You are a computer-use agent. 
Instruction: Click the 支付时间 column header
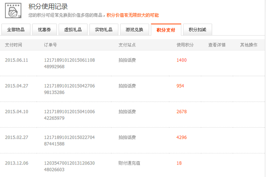pyautogui.click(x=13, y=45)
